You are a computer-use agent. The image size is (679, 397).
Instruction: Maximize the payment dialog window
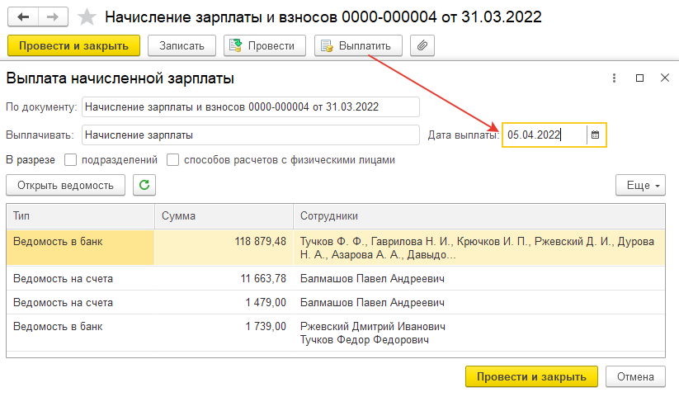point(639,78)
